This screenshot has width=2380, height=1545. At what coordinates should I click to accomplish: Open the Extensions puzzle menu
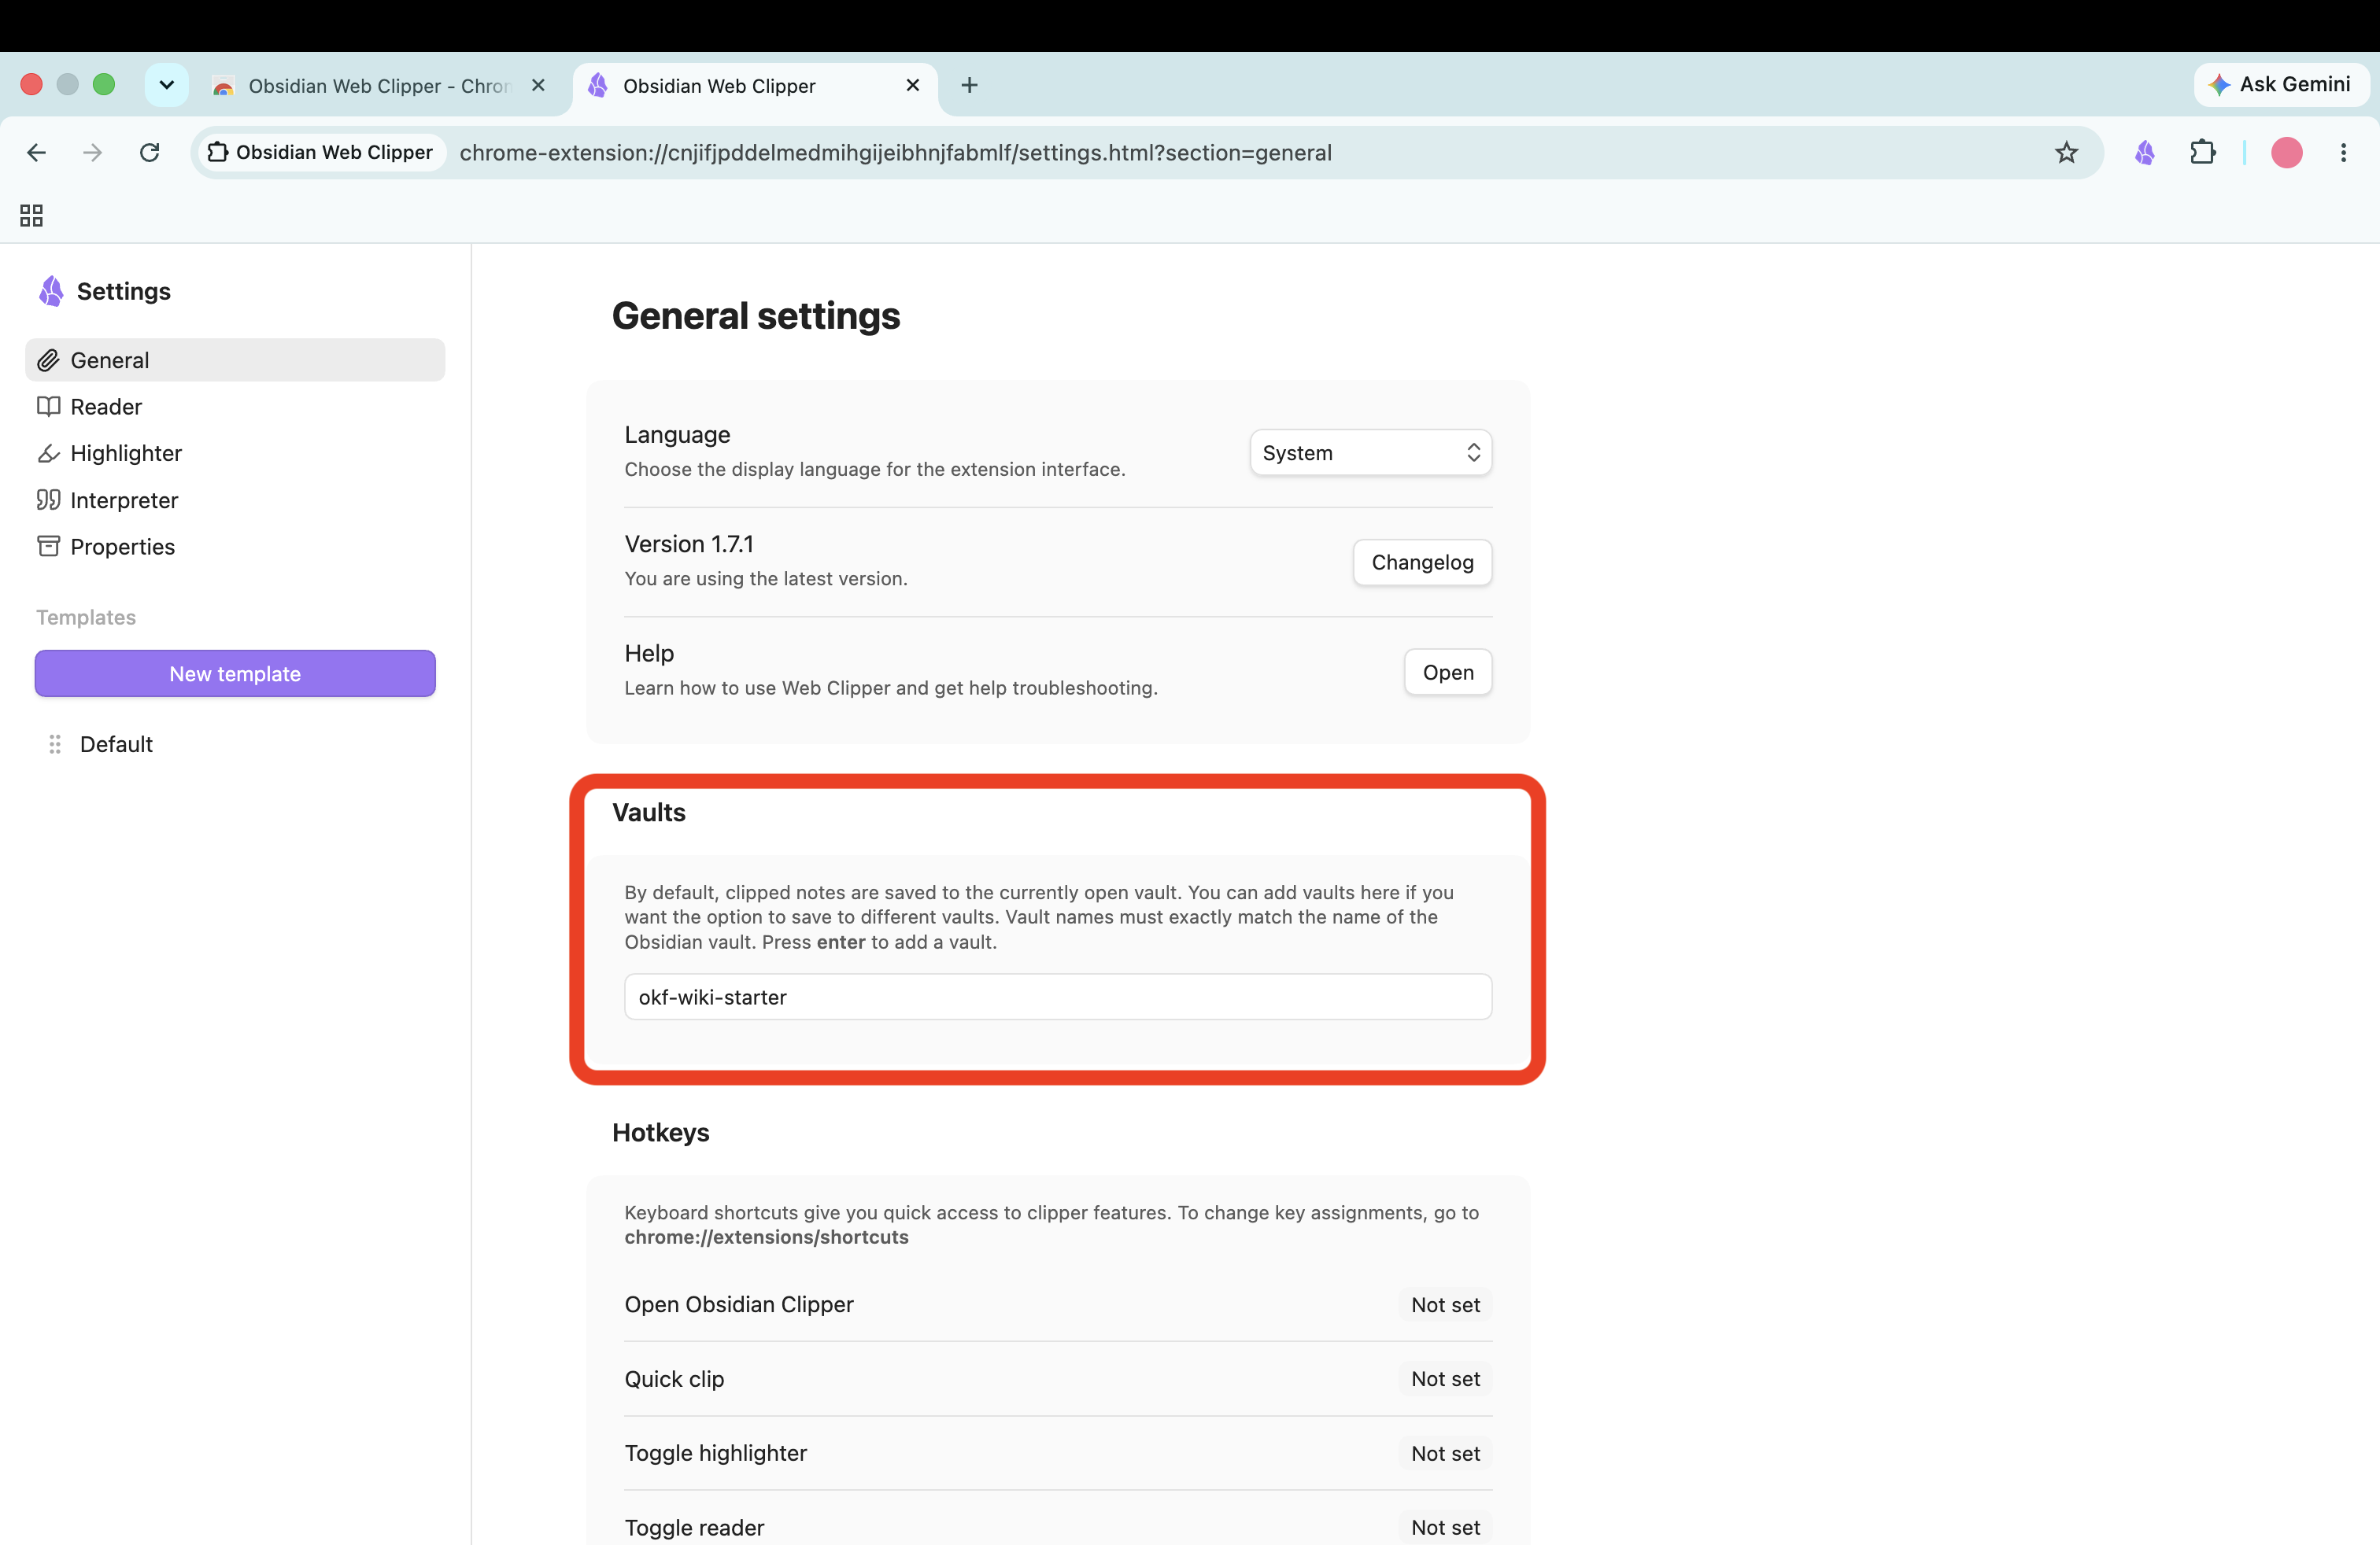click(x=2202, y=153)
